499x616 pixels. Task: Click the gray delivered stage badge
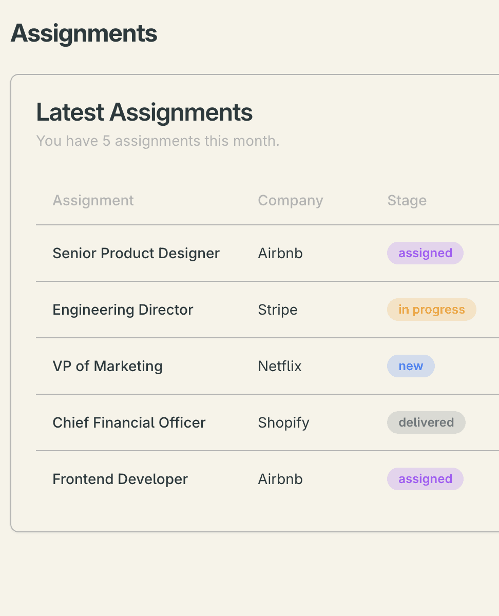click(x=426, y=422)
